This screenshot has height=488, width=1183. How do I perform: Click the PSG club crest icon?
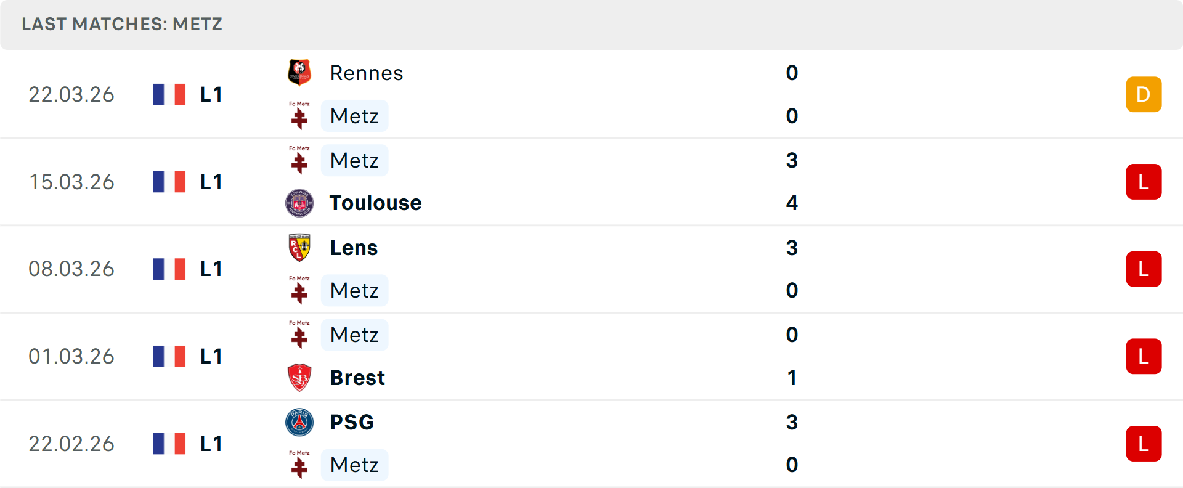(x=299, y=422)
